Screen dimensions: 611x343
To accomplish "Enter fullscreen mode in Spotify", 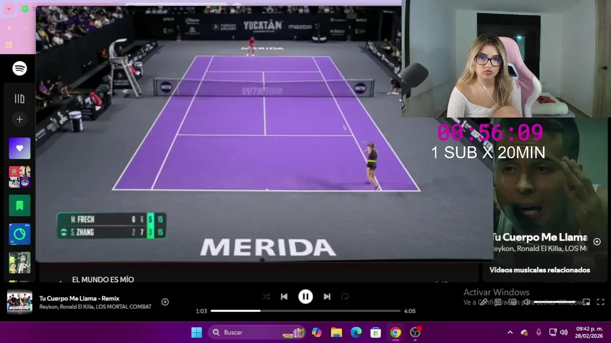I will pos(601,302).
